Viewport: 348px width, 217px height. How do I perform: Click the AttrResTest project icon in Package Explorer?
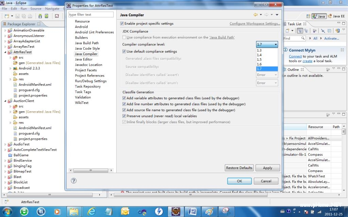click(x=10, y=52)
